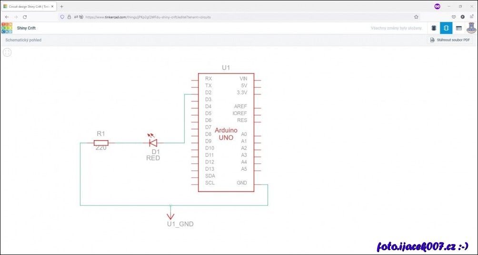The height and width of the screenshot is (255, 478).
Task: Open the user profile avatar
Action: point(471,28)
